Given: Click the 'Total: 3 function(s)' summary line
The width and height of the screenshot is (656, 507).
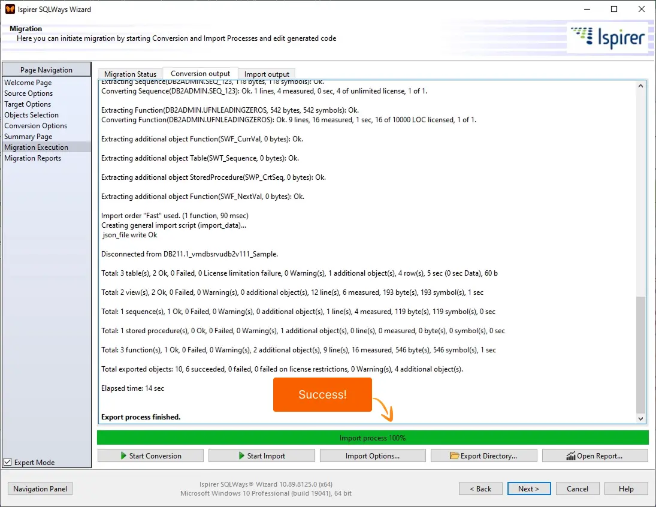Looking at the screenshot, I should click(x=298, y=349).
